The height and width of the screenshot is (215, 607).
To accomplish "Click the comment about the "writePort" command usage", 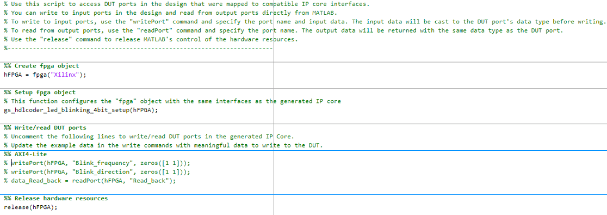I will (x=305, y=22).
